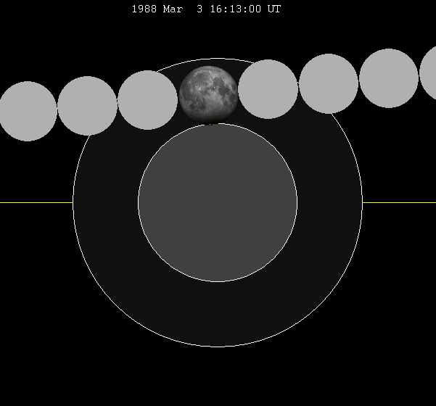This screenshot has width=436, height=406.
Task: Click the second gray Moon disc from left
Action: (88, 105)
